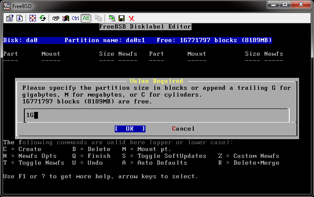Click Cancel in Value Required dialog

[x=183, y=128]
